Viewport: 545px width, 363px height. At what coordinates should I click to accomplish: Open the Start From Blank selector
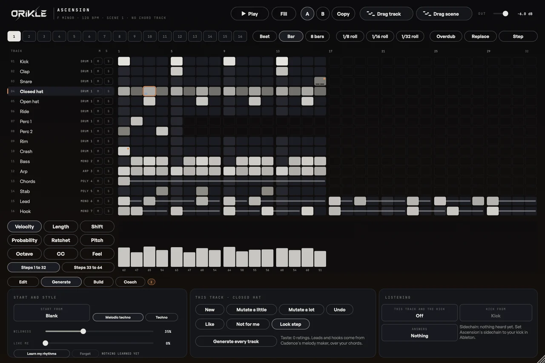point(52,313)
